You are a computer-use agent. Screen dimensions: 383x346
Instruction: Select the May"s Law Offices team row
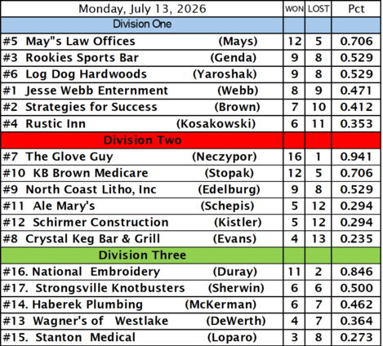pos(190,42)
